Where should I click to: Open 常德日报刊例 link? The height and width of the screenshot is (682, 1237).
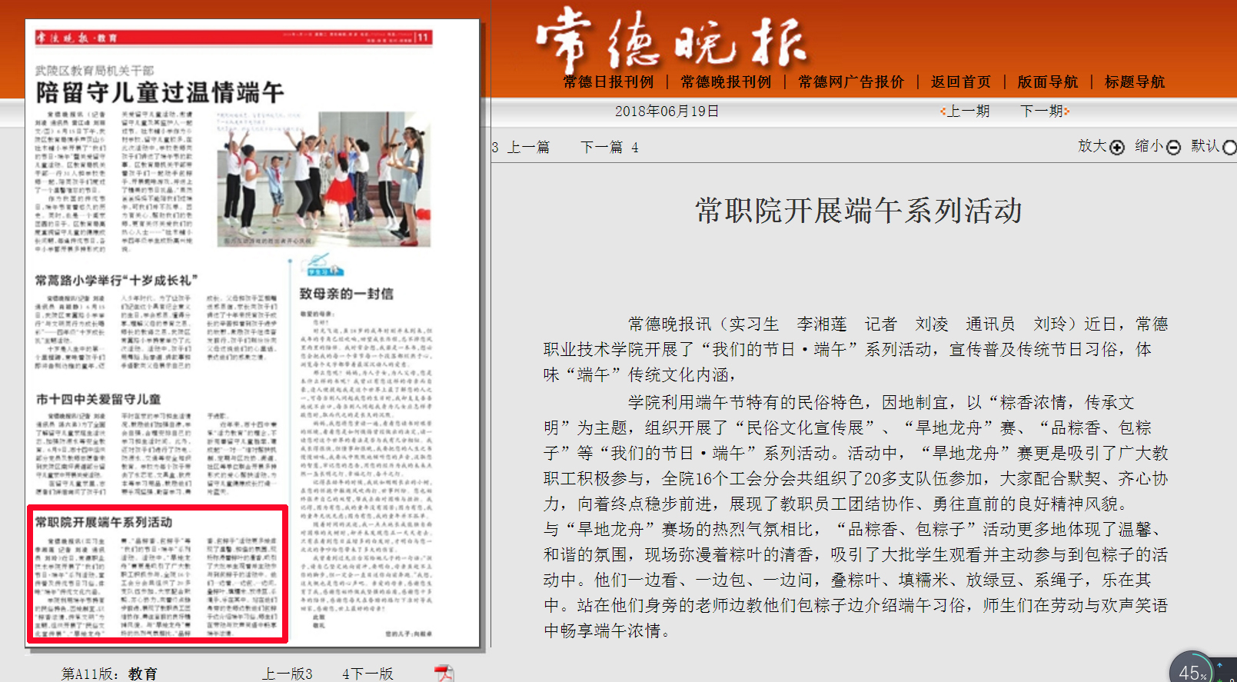pyautogui.click(x=608, y=82)
